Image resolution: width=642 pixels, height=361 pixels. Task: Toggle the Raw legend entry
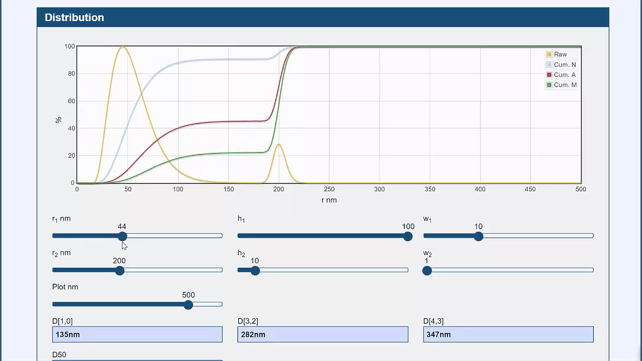point(557,54)
